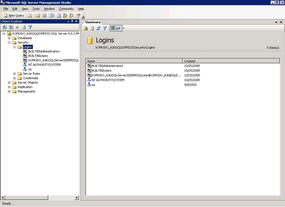Click Object Explorer icon in main toolbar
This screenshot has height=207, width=285.
[x=65, y=15]
